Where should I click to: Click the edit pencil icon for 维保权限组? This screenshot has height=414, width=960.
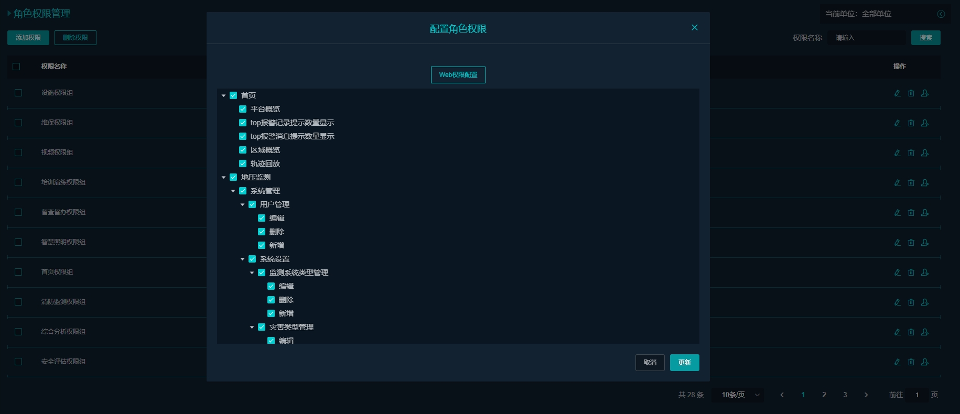[898, 123]
